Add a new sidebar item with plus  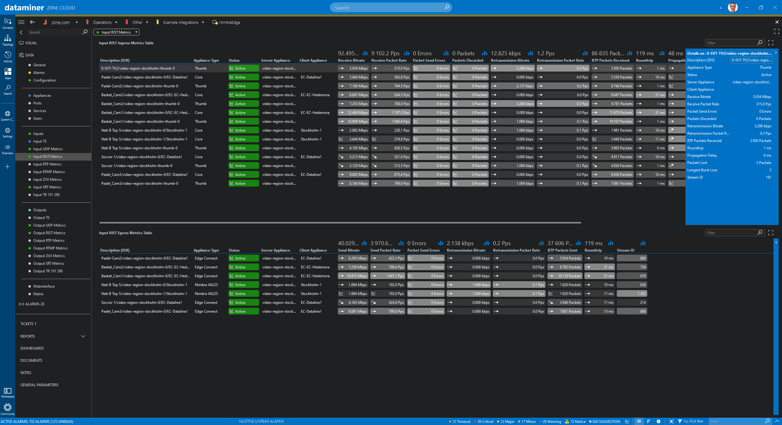click(x=8, y=167)
